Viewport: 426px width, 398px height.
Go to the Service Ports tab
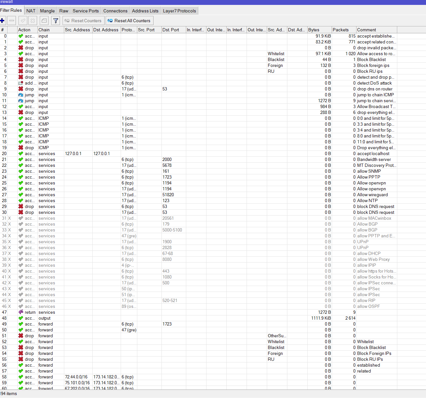pyautogui.click(x=86, y=11)
